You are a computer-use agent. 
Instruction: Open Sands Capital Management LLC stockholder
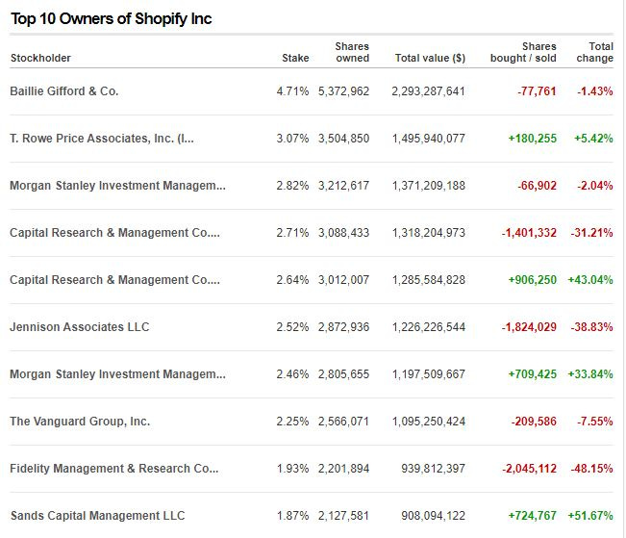tap(97, 516)
